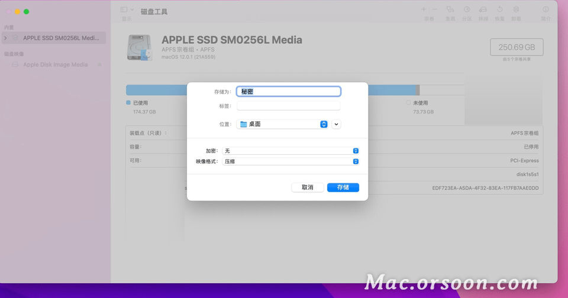Click the 由5个宗卷共享 caption
Viewport: 568px width, 298px height.
click(517, 59)
